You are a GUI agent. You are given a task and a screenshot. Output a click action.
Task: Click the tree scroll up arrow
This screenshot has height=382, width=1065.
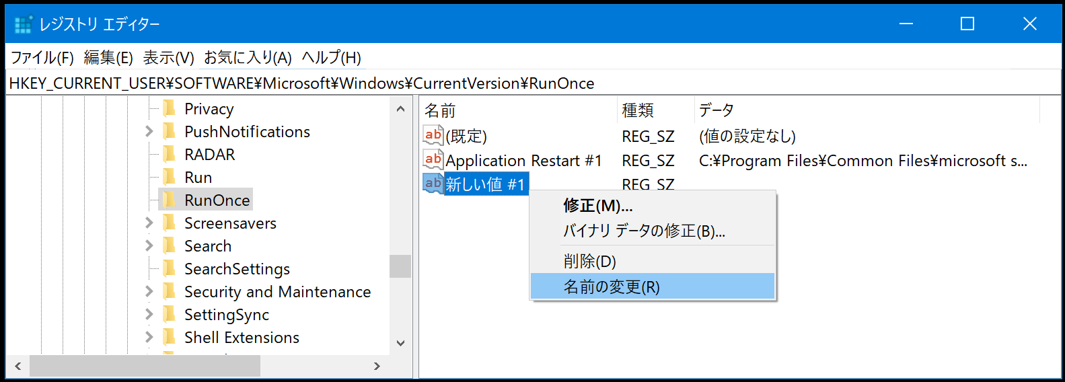(400, 108)
